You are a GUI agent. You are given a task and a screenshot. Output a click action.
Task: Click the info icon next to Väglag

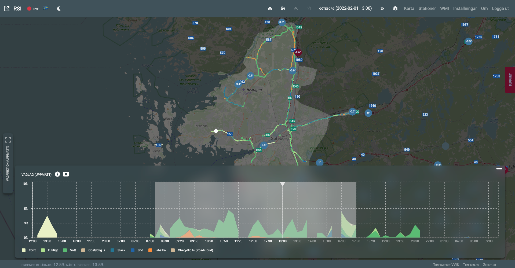coord(57,174)
